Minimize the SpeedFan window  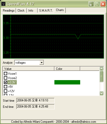click(x=91, y=4)
